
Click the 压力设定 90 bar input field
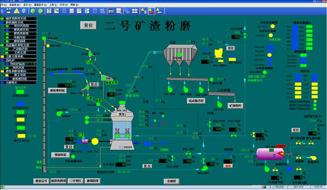[121, 165]
